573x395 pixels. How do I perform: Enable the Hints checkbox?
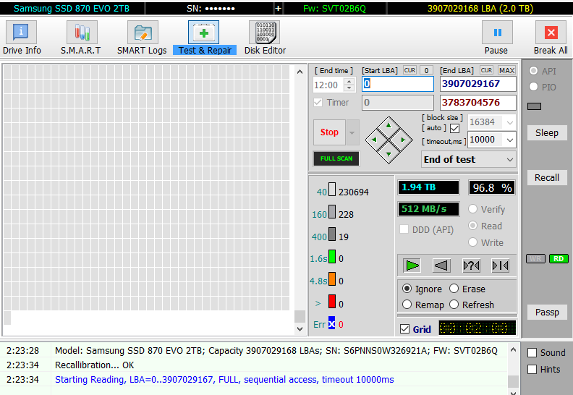(532, 370)
